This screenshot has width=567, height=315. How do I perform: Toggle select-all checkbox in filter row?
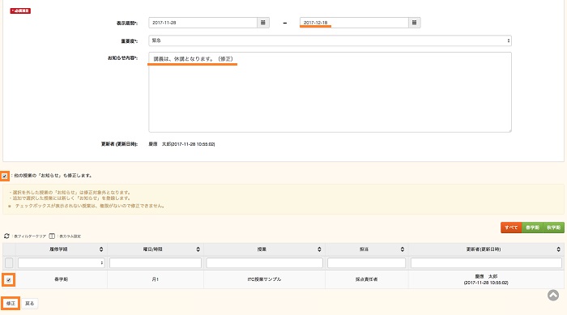[9, 263]
